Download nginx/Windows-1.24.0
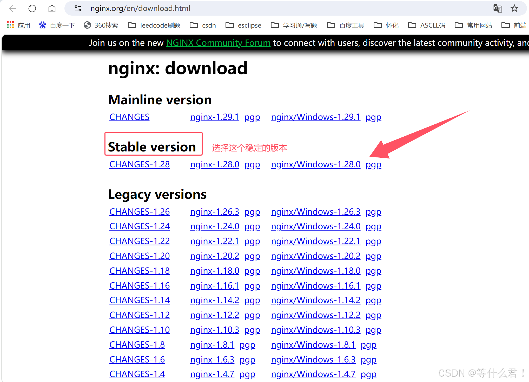 316,226
